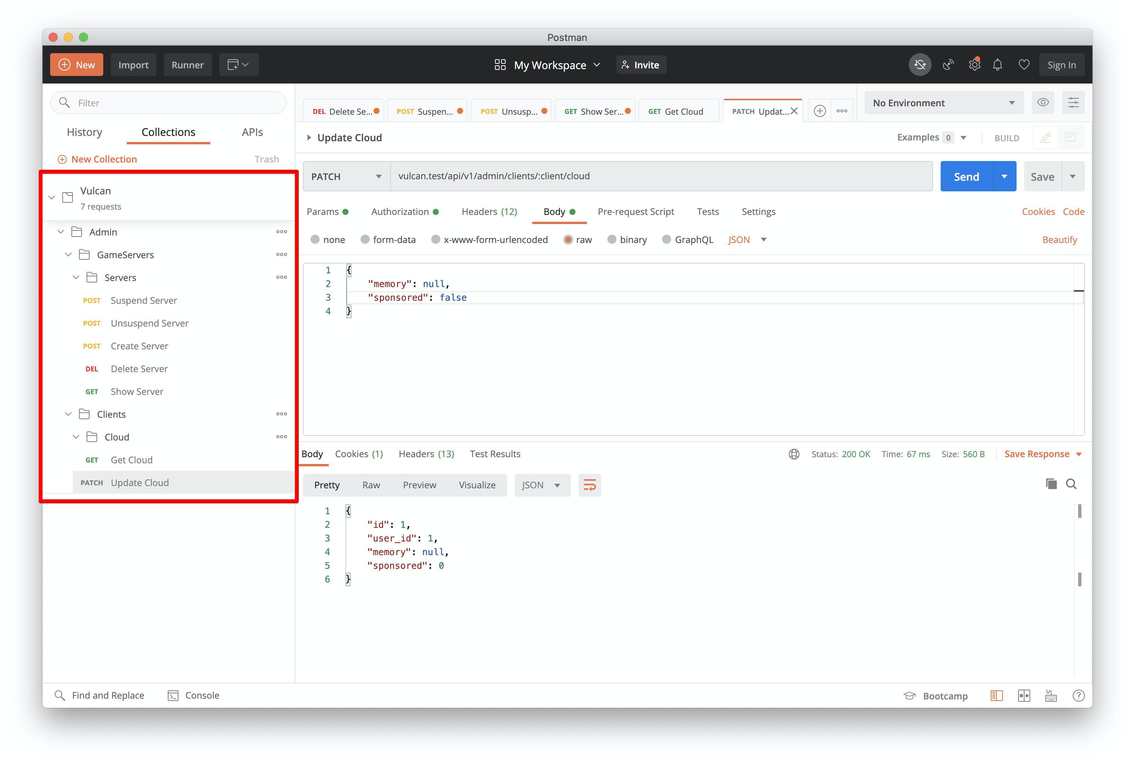Choose the binary body option
Image resolution: width=1135 pixels, height=764 pixels.
click(612, 240)
